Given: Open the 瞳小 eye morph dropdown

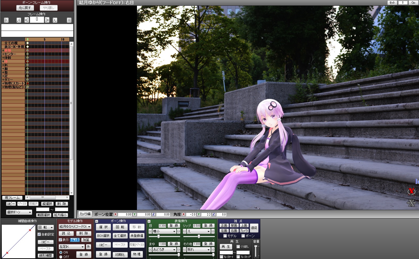Looking at the screenshot, I should point(164,231).
